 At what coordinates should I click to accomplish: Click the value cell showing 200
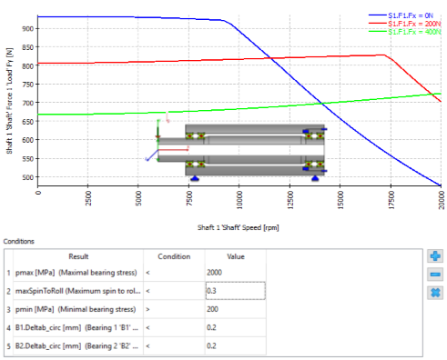pos(236,309)
